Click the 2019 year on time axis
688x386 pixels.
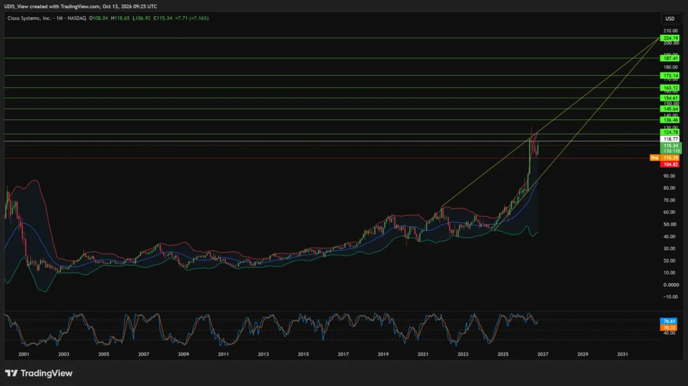(383, 354)
